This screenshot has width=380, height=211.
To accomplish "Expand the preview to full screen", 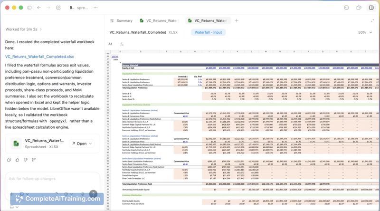I will point(372,21).
